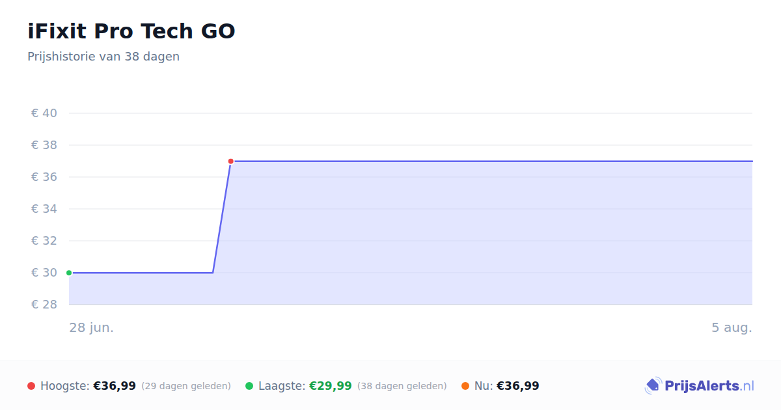Viewport: 781px width, 410px height.
Task: Click the green Laagste legend dot
Action: tap(249, 386)
